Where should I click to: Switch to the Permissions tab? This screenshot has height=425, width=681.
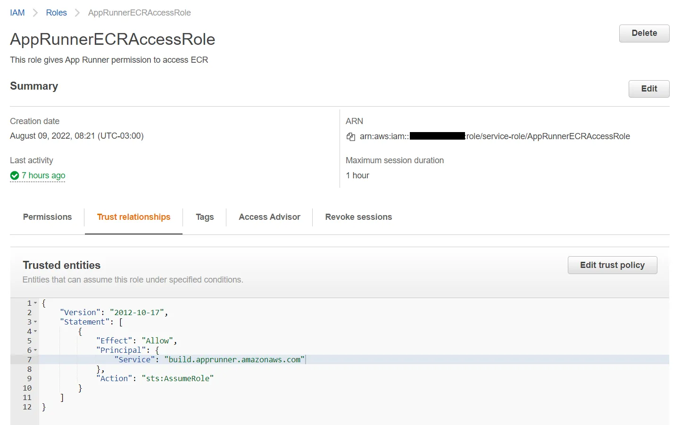pyautogui.click(x=47, y=217)
